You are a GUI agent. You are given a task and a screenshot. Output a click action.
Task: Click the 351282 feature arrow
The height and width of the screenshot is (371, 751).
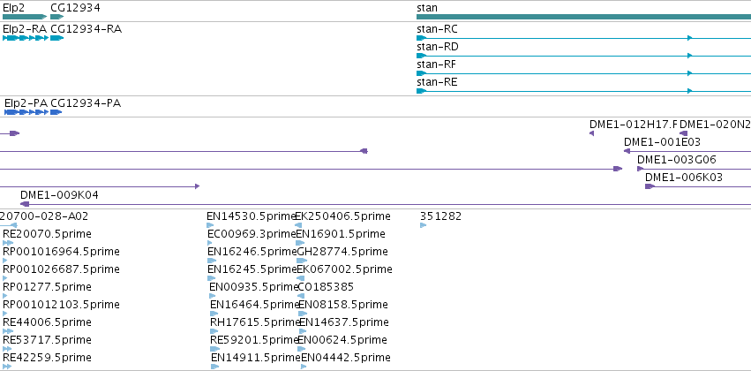(x=423, y=225)
